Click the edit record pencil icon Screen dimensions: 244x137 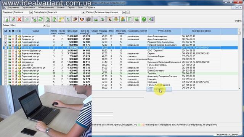pyautogui.click(x=13, y=19)
